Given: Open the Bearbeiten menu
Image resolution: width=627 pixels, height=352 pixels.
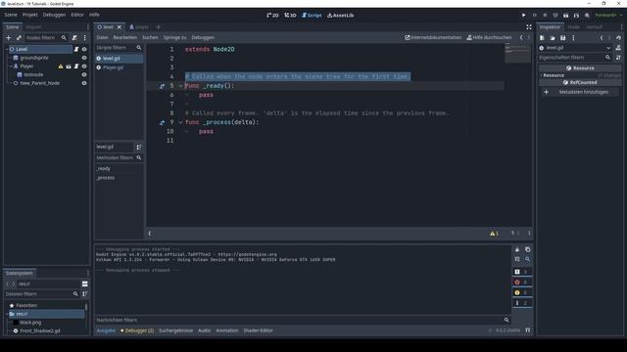Looking at the screenshot, I should pos(124,37).
